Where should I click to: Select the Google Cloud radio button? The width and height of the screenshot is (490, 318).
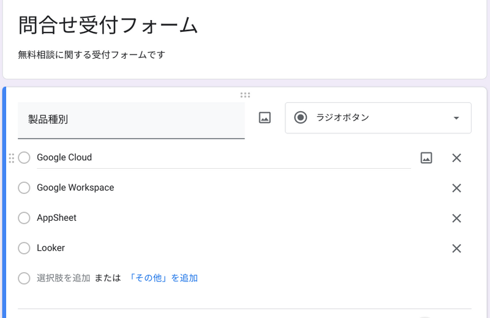click(x=24, y=158)
